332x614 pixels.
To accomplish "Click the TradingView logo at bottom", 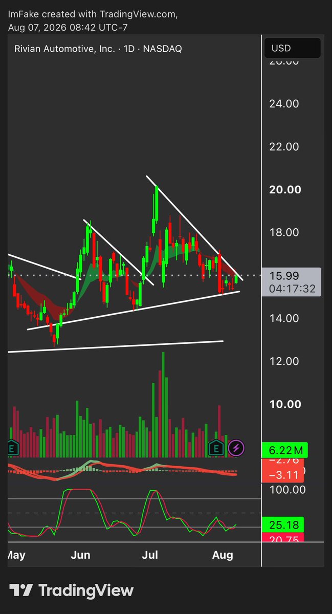I will (71, 590).
